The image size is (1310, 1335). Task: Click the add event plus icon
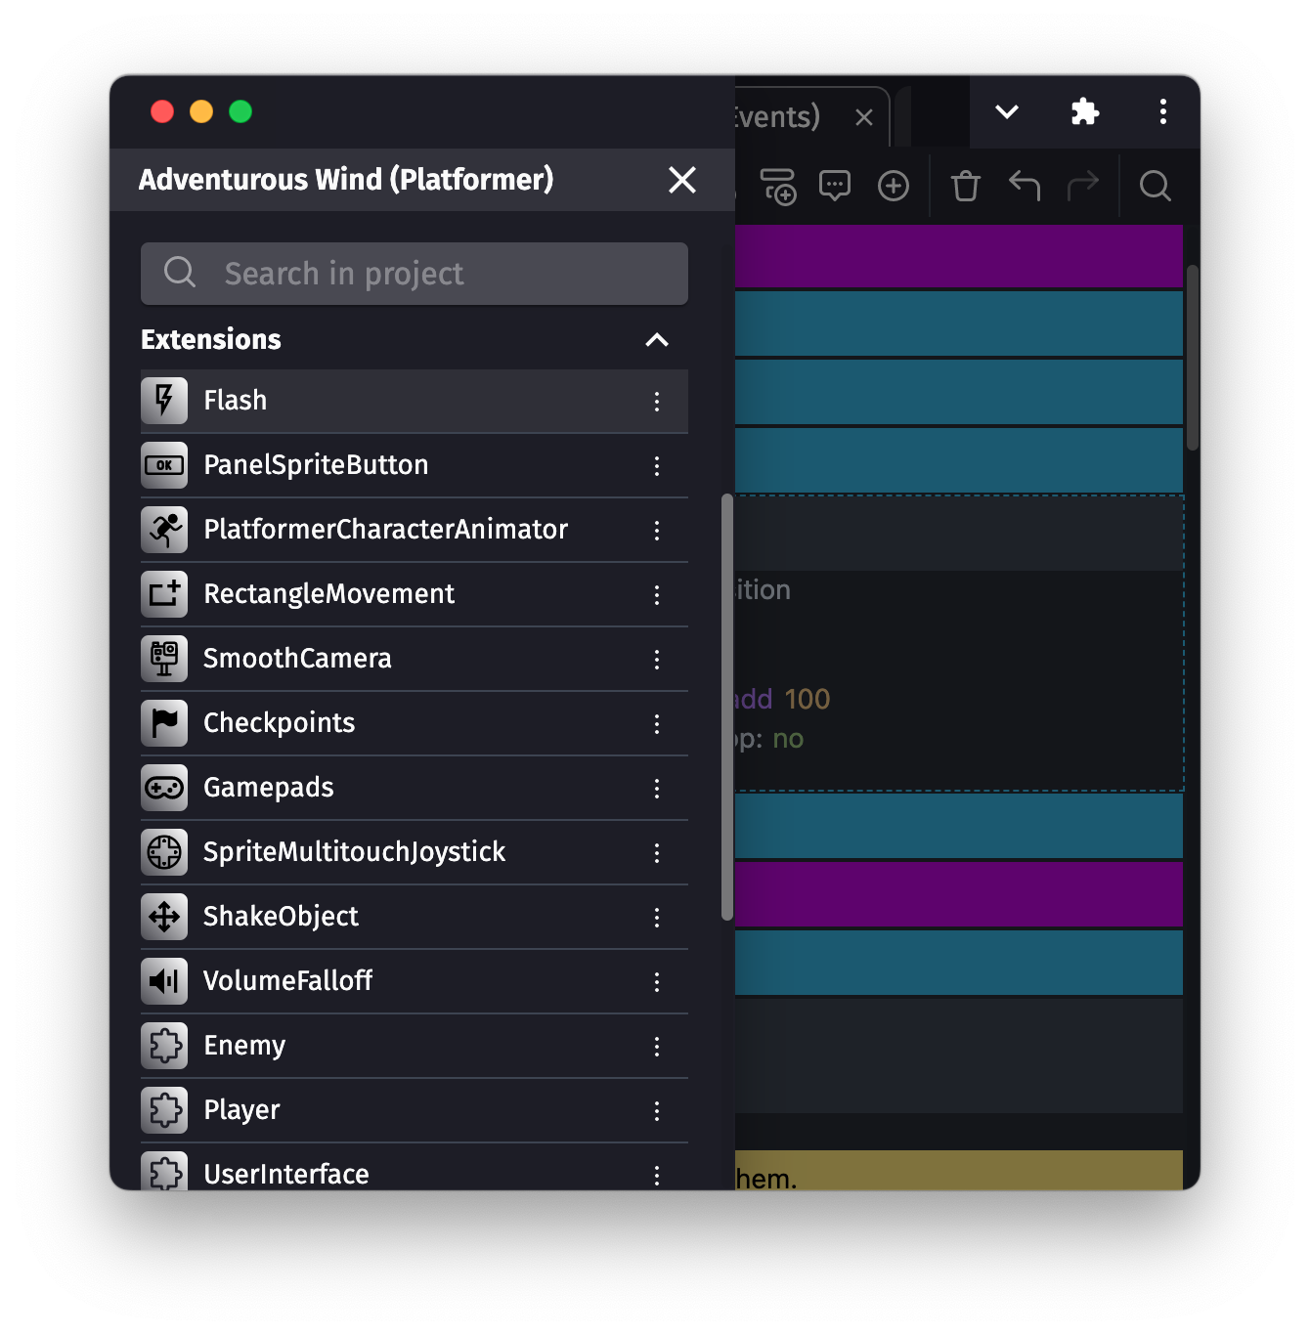pos(893,186)
